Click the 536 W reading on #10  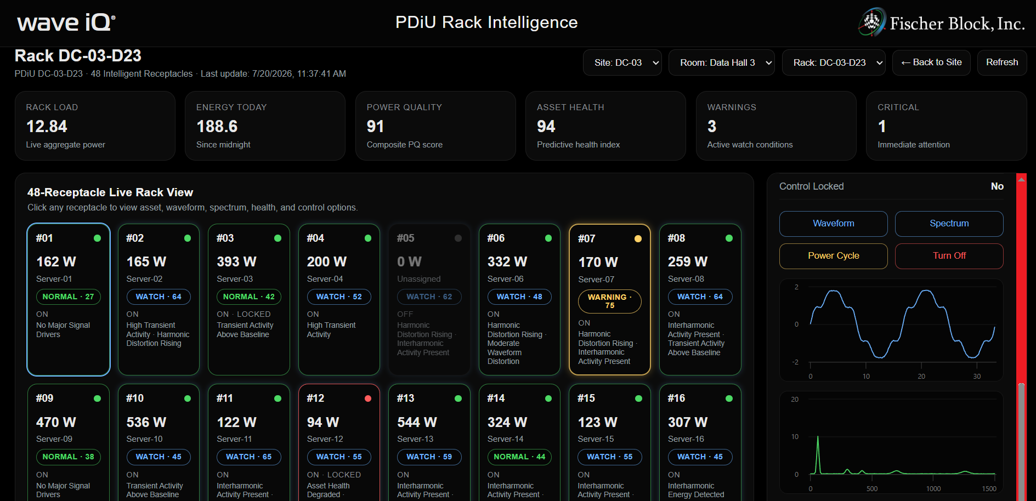click(x=146, y=422)
